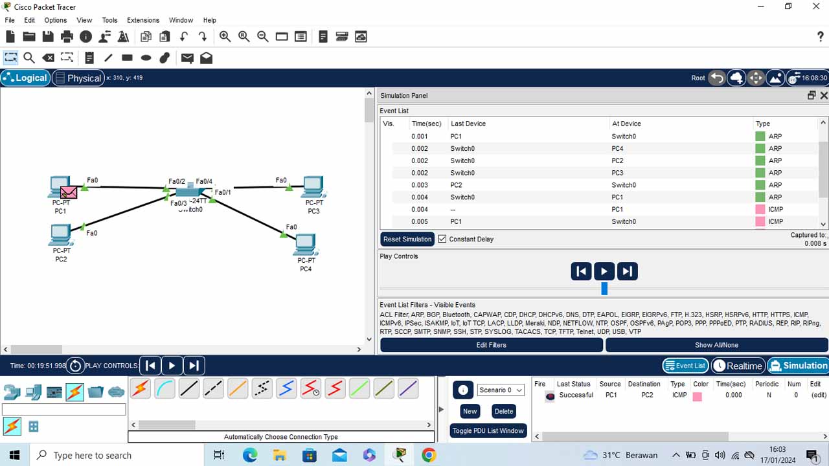This screenshot has height=466, width=829.
Task: Open a file using the folder icon
Action: pyautogui.click(x=29, y=37)
